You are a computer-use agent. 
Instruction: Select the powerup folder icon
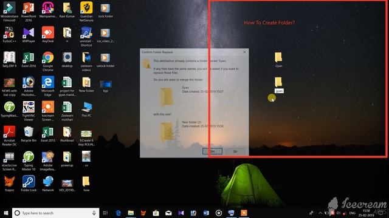(67, 159)
